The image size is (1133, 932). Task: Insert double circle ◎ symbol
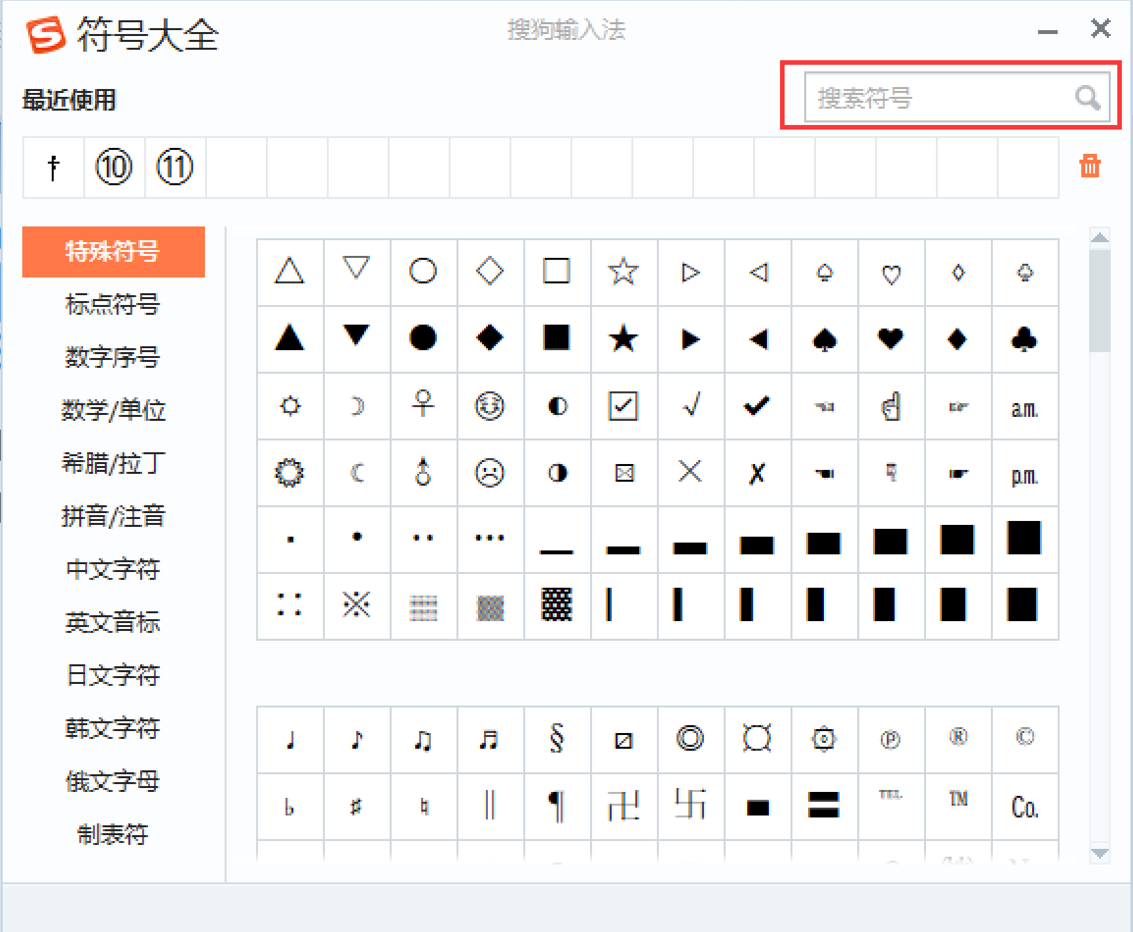[690, 740]
